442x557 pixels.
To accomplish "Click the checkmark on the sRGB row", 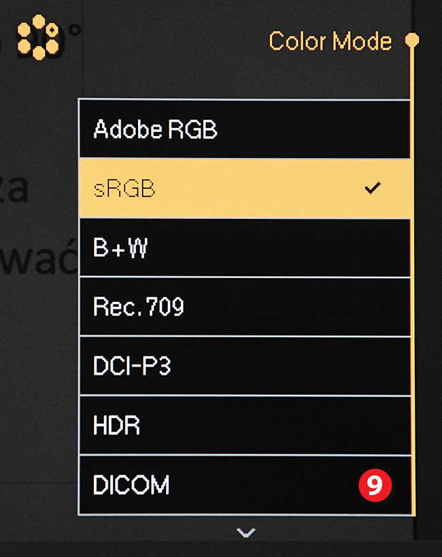I will pos(372,188).
